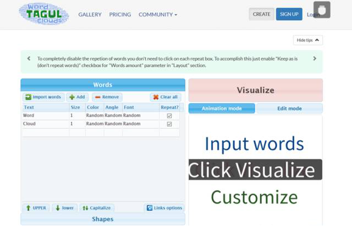Image resolution: width=352 pixels, height=226 pixels.
Task: Select the Animation mode tab
Action: pyautogui.click(x=222, y=109)
